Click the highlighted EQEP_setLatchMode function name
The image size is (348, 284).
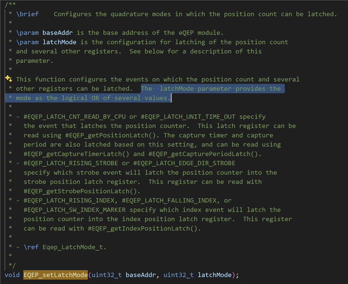[55, 275]
